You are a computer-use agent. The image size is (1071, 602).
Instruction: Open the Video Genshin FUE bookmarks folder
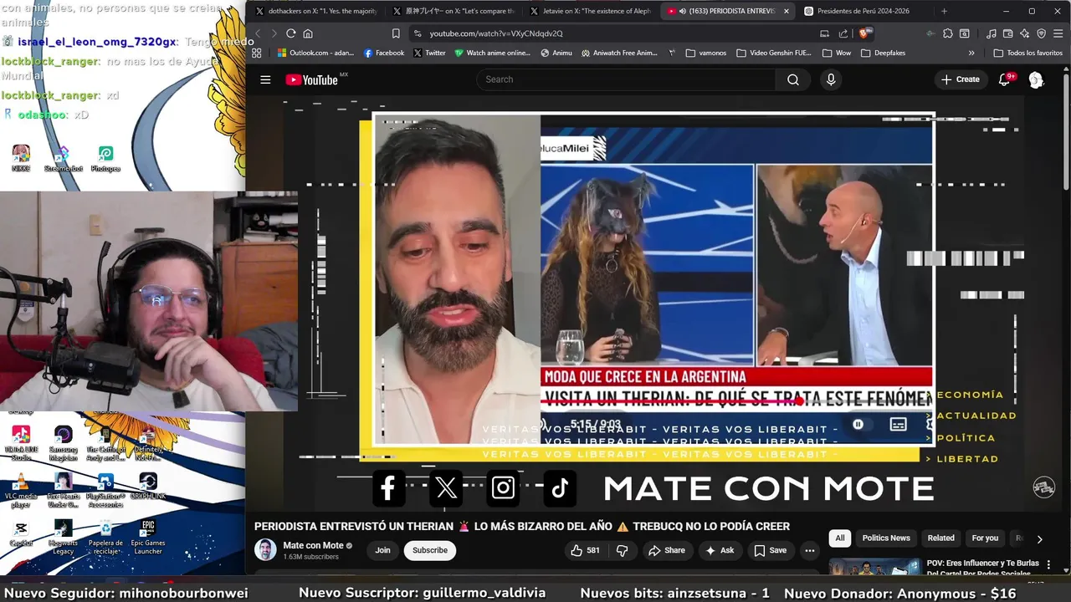click(774, 53)
